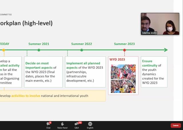Open the Q&A panel icon
The image size is (183, 130).
[77, 124]
